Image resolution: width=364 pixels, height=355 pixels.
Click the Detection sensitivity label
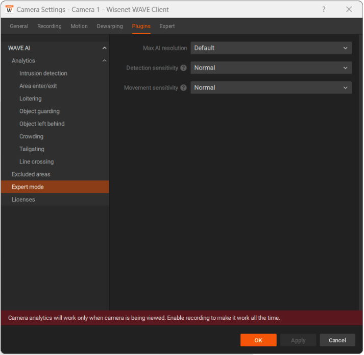coord(152,68)
